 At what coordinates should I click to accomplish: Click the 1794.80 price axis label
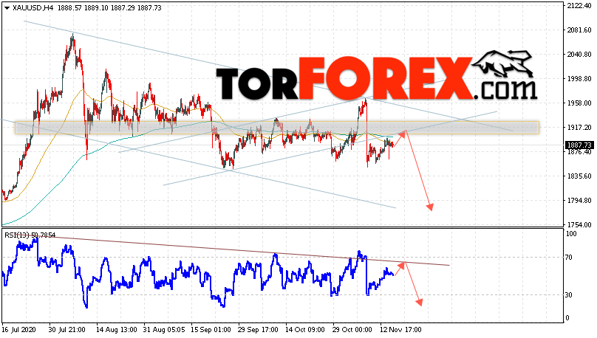pos(579,201)
